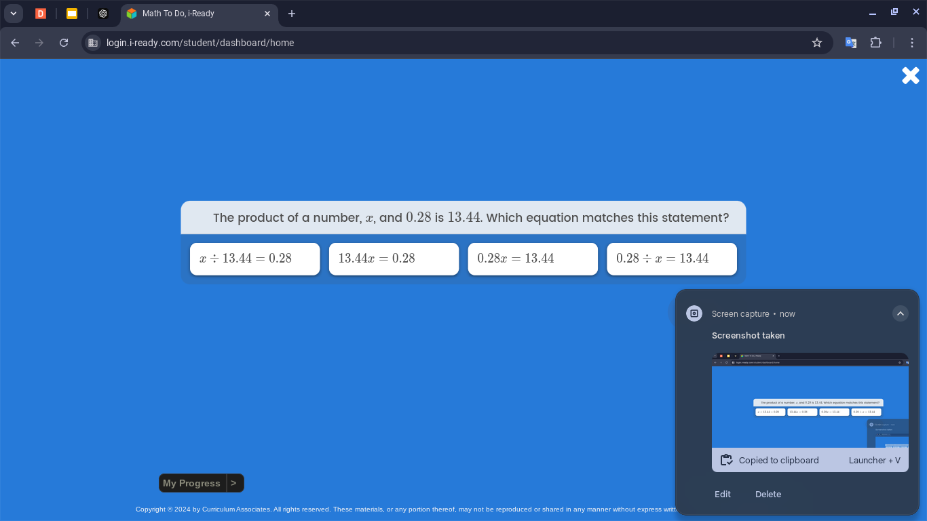
Task: Open the Google Translate extension icon
Action: pyautogui.click(x=850, y=43)
